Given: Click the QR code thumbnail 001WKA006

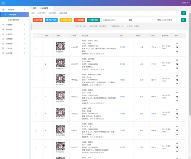Looking at the screenshot, I should tap(60, 129).
